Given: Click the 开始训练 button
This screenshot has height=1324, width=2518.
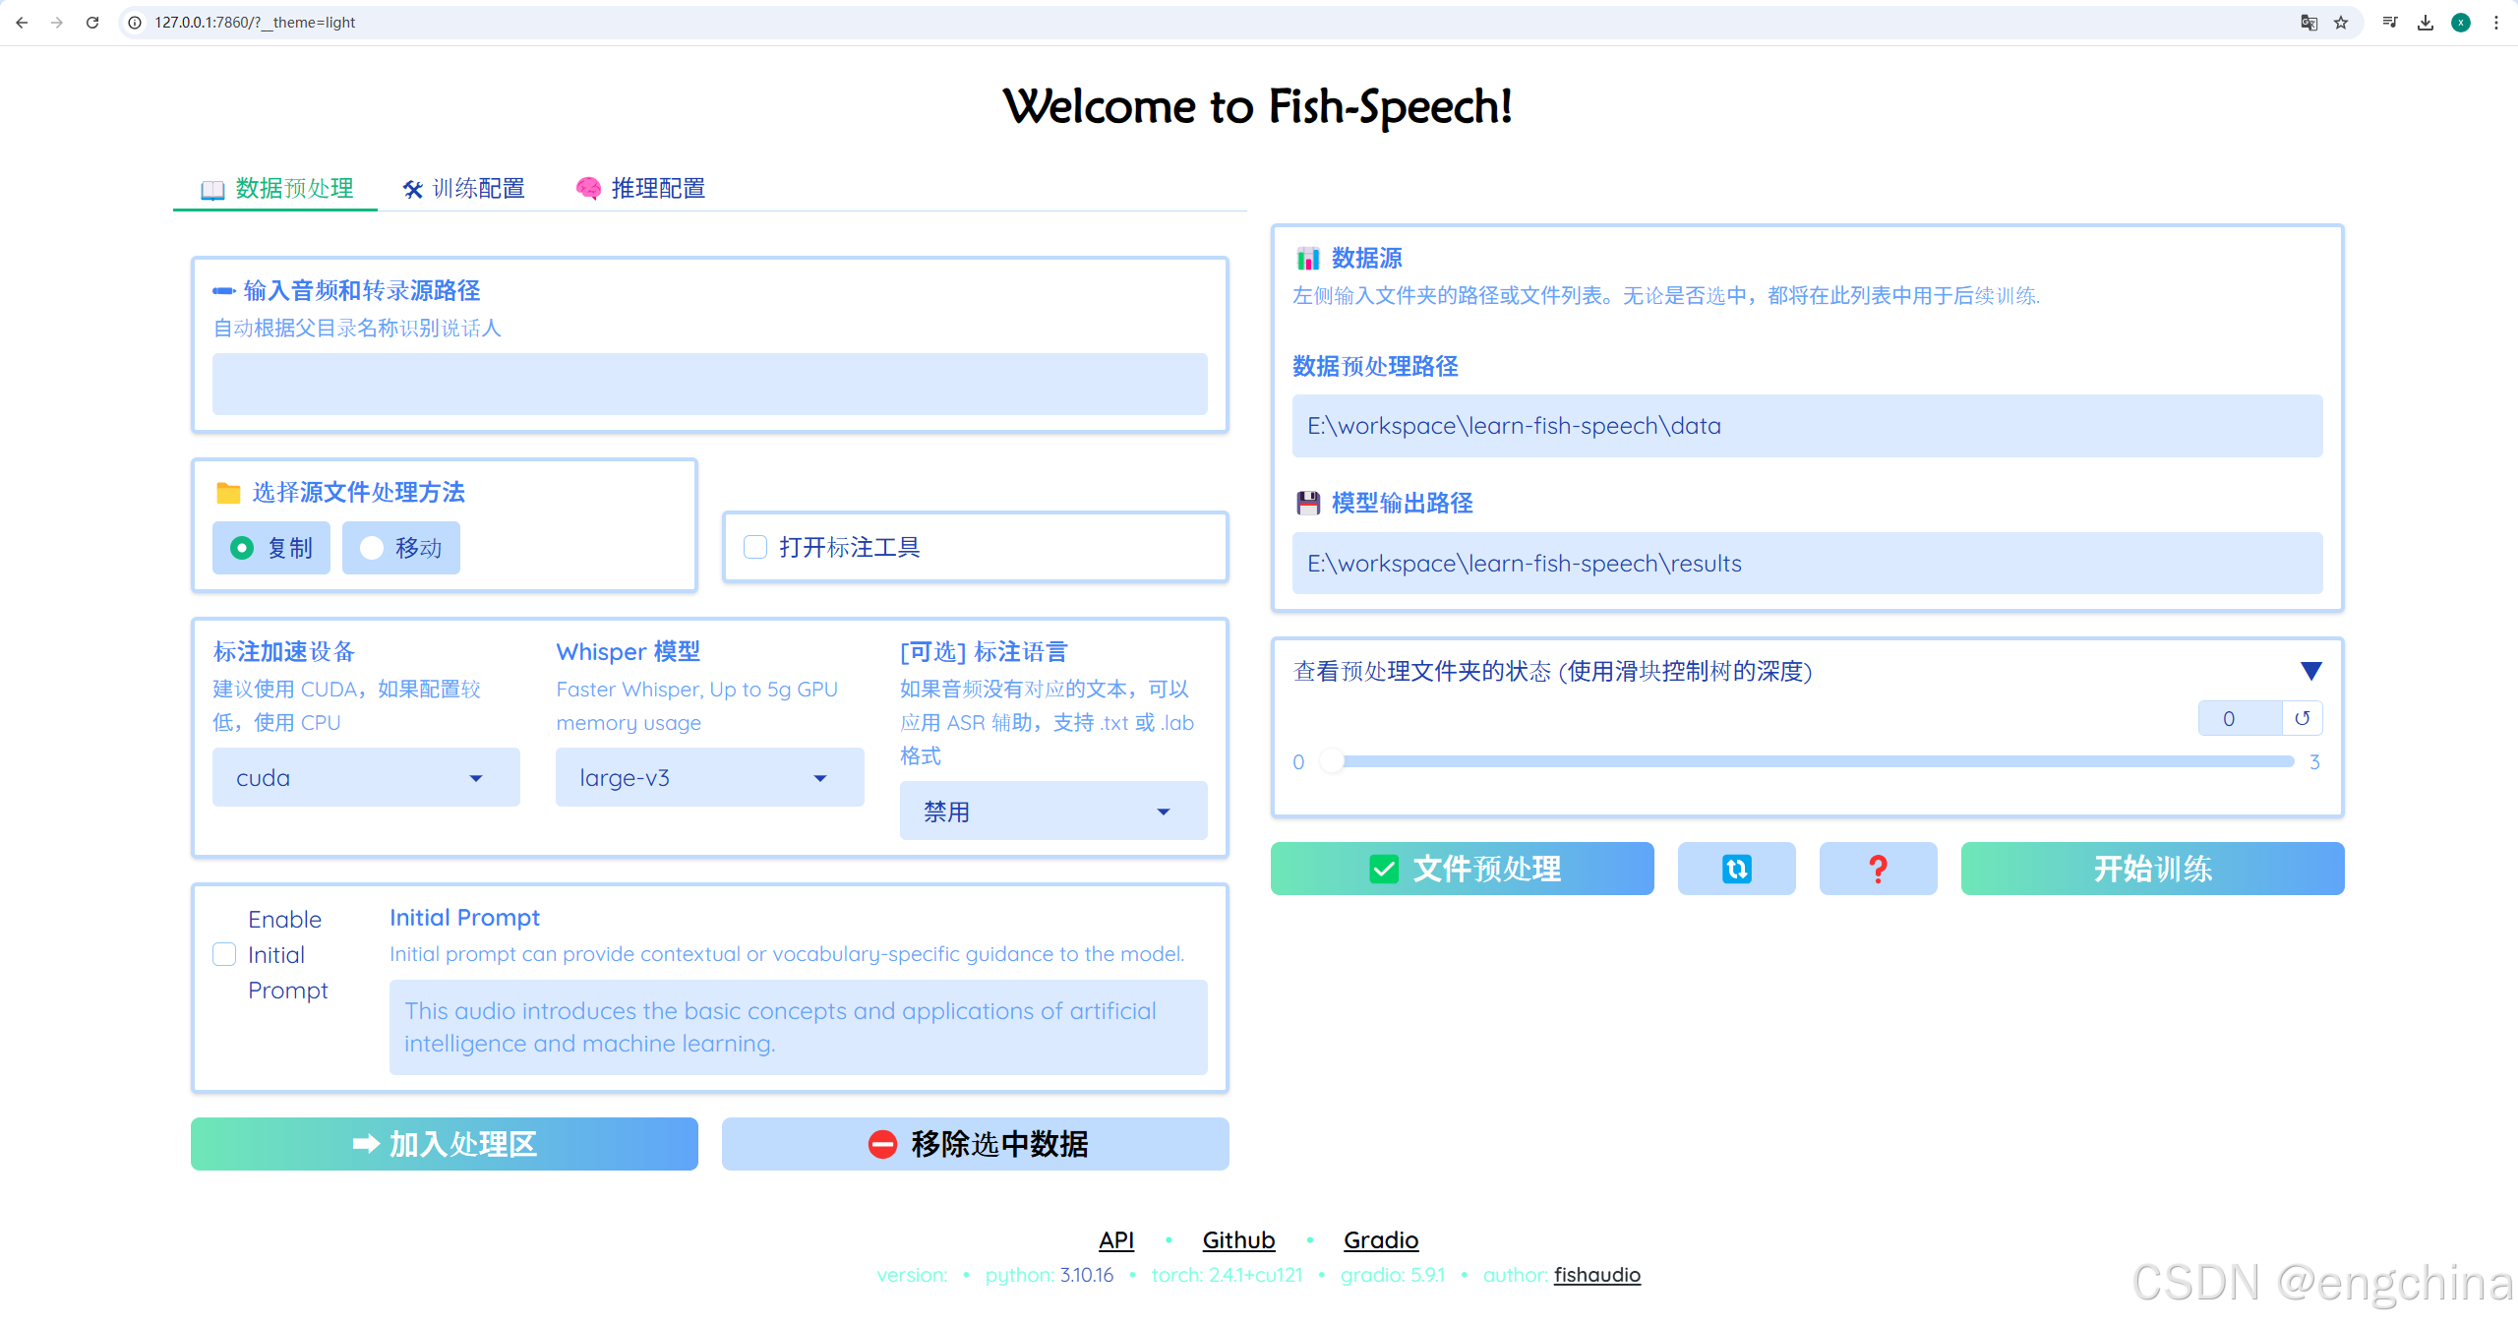Looking at the screenshot, I should click(x=2152, y=869).
